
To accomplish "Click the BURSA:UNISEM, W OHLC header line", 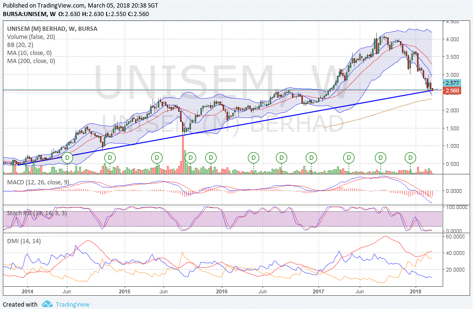I will [76, 14].
